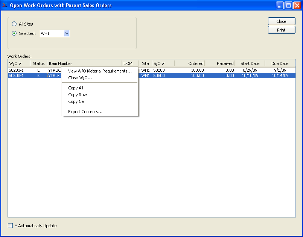This screenshot has height=237, width=303.
Task: Choose View W/O Material Requirements menu item
Action: [100, 71]
